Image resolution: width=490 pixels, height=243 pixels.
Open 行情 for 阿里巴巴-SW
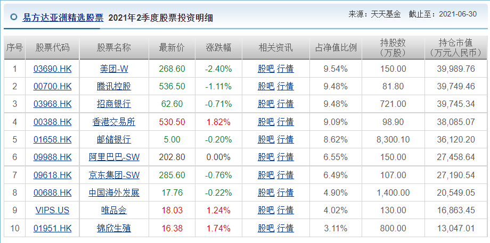click(285, 156)
